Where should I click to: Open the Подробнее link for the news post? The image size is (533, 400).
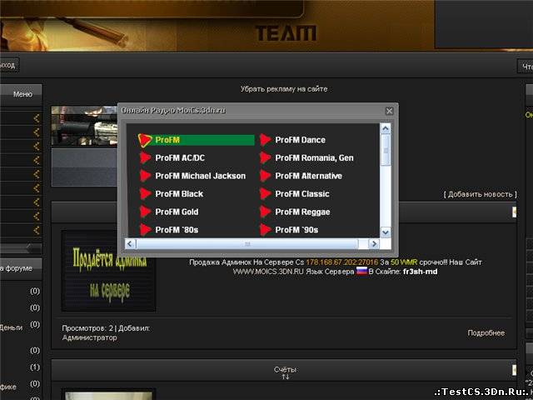tap(486, 333)
